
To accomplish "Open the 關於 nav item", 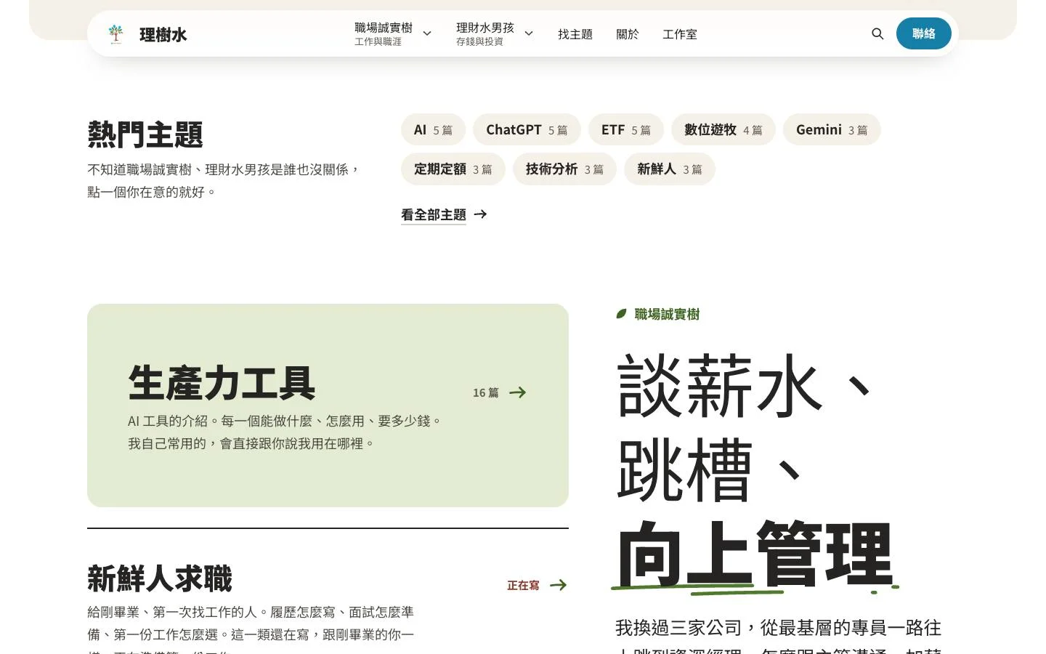I will click(628, 34).
